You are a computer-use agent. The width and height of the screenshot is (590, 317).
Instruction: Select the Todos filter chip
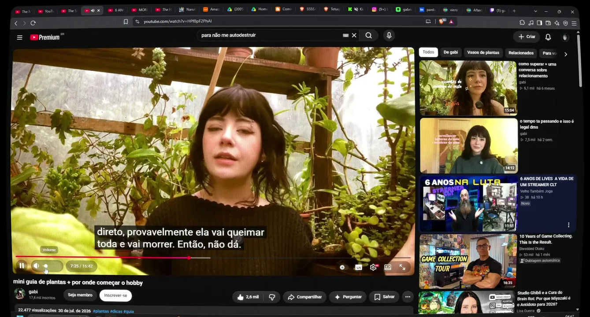coord(428,52)
